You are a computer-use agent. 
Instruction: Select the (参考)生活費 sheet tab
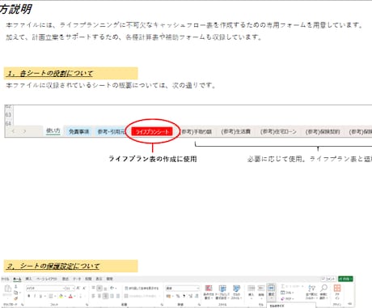click(235, 131)
